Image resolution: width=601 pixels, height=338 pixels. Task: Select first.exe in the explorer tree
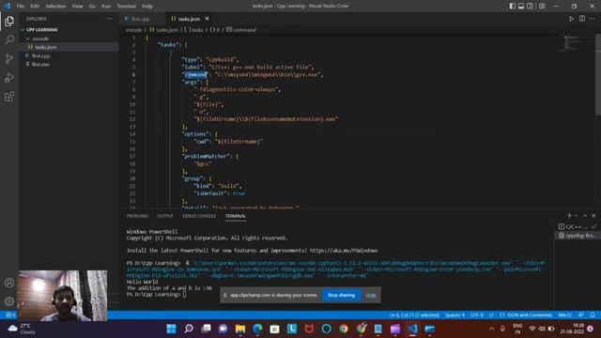pos(40,64)
